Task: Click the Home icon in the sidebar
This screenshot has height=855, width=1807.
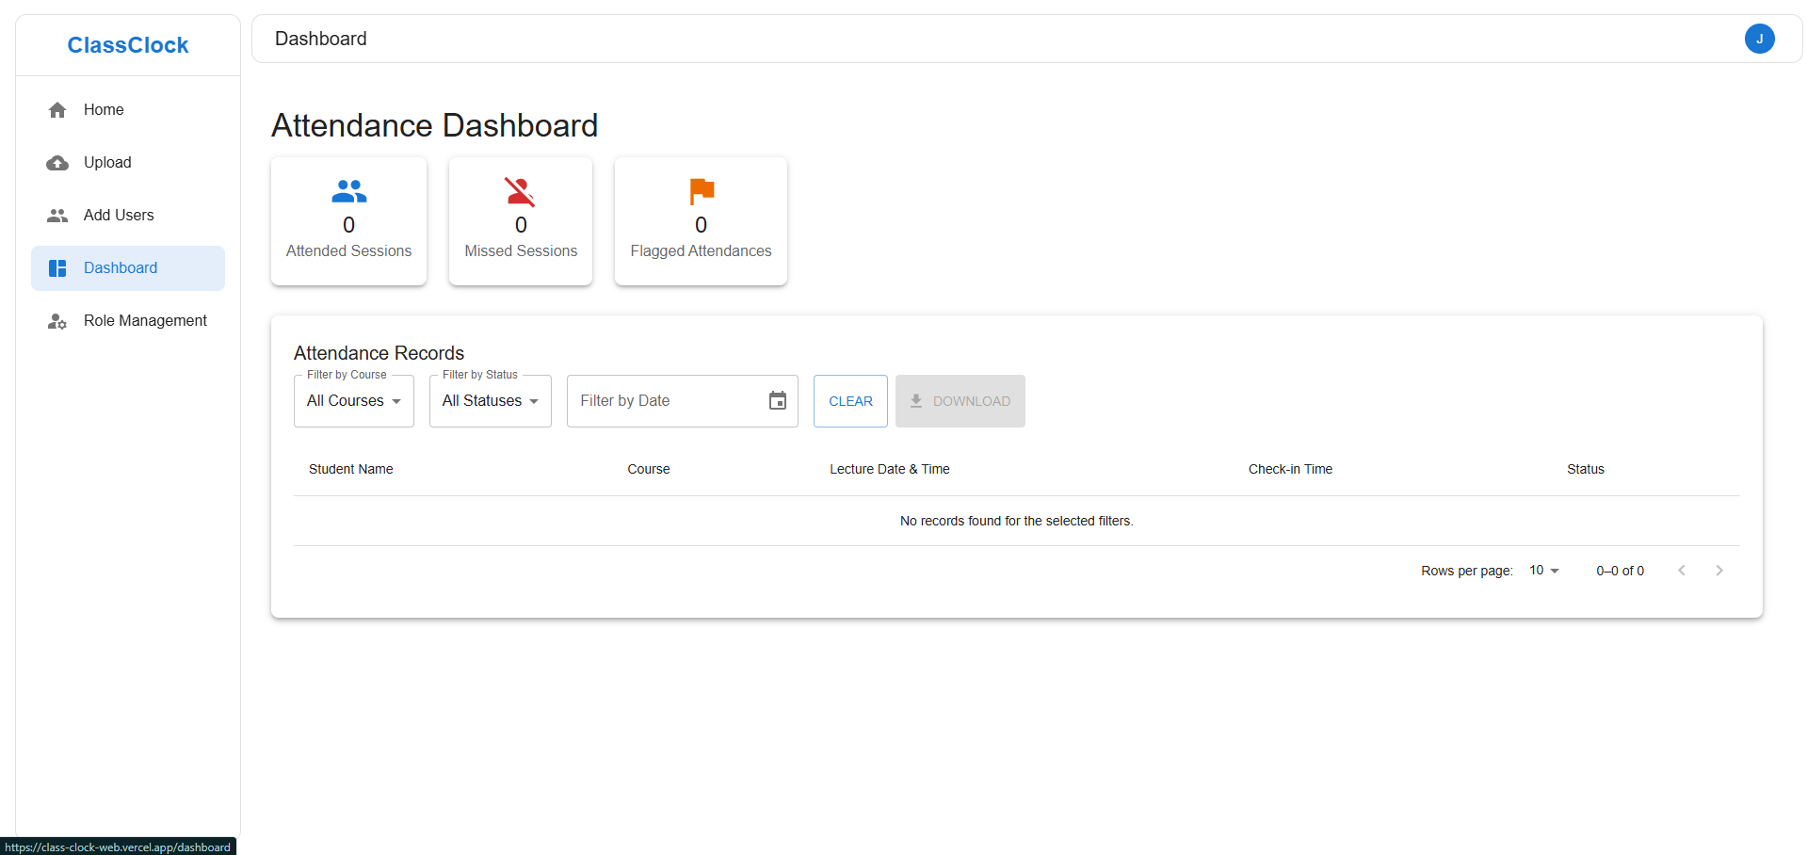Action: click(x=56, y=109)
